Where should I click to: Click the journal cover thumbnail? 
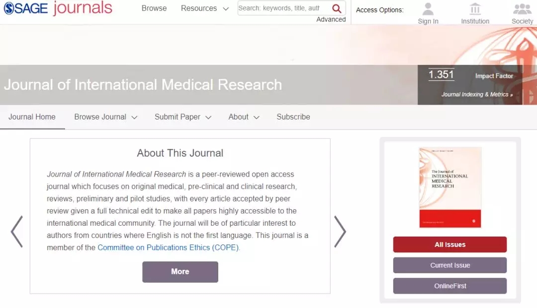(450, 187)
